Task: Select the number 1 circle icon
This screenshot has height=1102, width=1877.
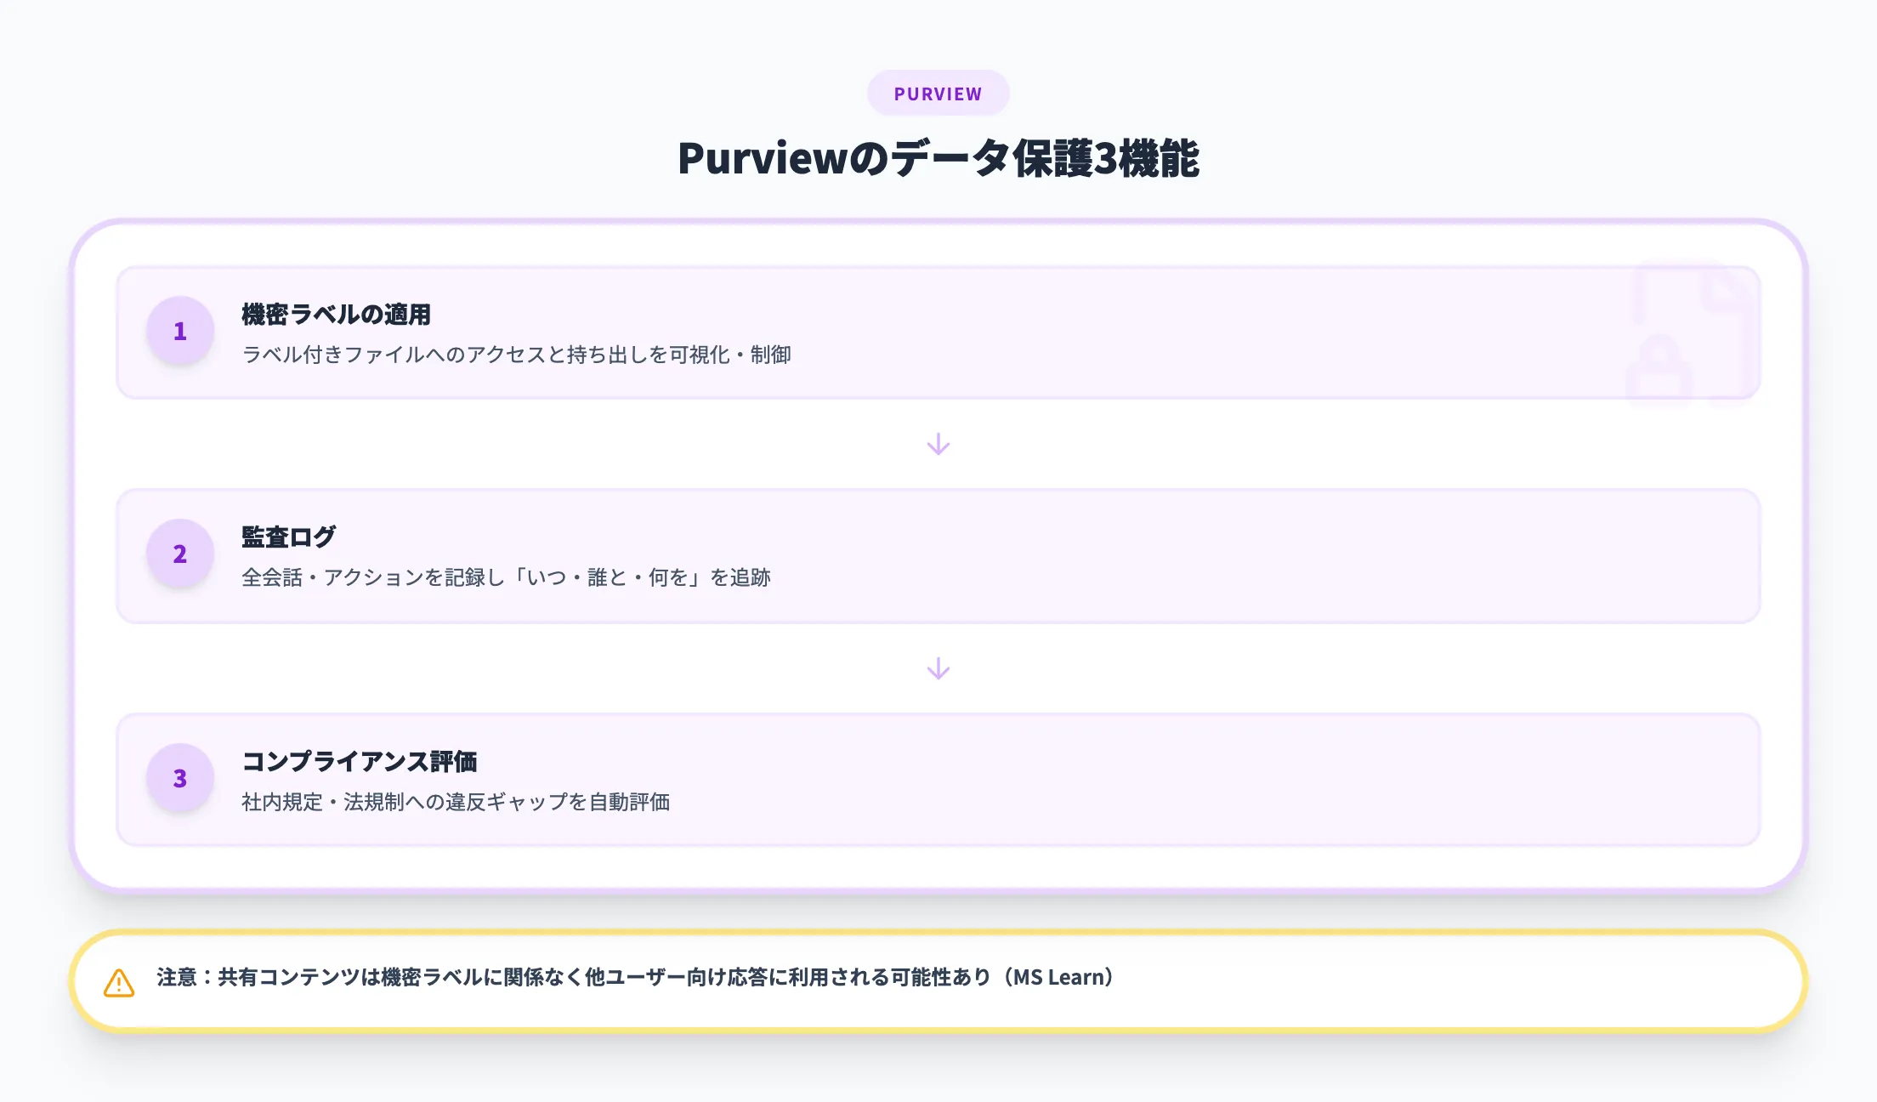Action: (179, 332)
